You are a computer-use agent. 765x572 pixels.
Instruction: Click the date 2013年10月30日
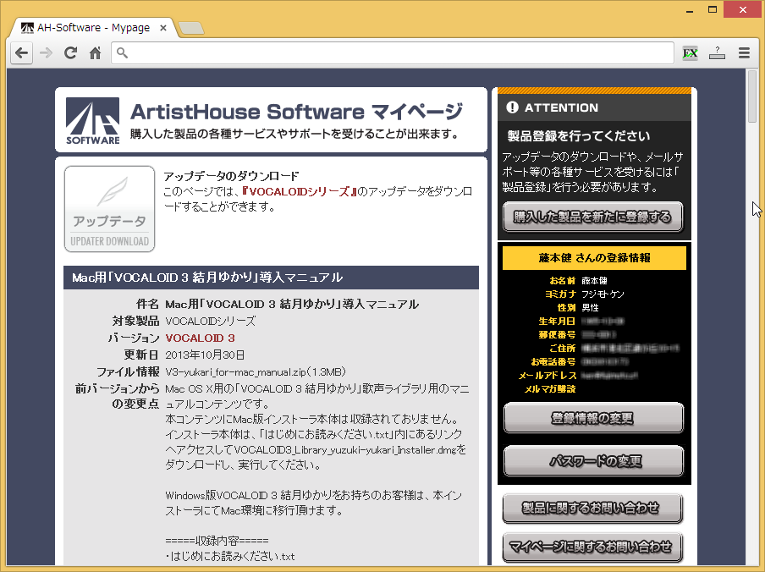pos(205,355)
